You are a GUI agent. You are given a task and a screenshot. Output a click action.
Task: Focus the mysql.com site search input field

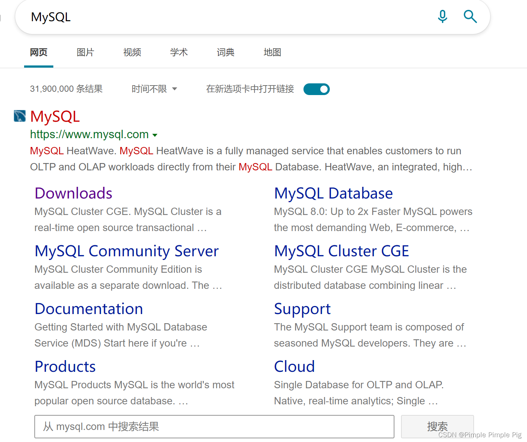(214, 427)
